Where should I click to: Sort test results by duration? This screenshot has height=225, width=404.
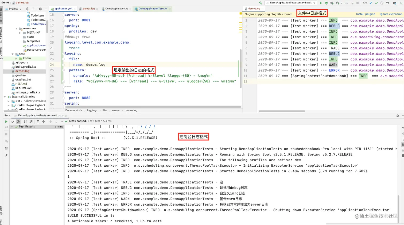(x=31, y=122)
